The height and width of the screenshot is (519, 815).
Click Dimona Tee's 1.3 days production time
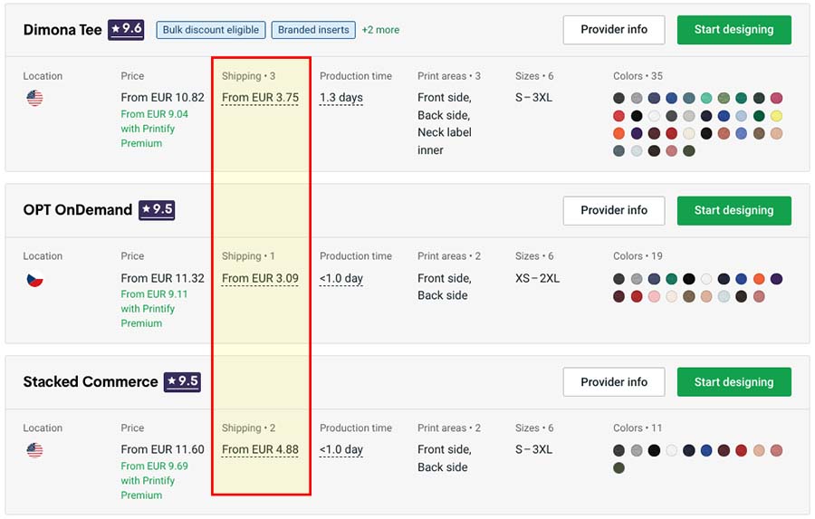coord(341,98)
